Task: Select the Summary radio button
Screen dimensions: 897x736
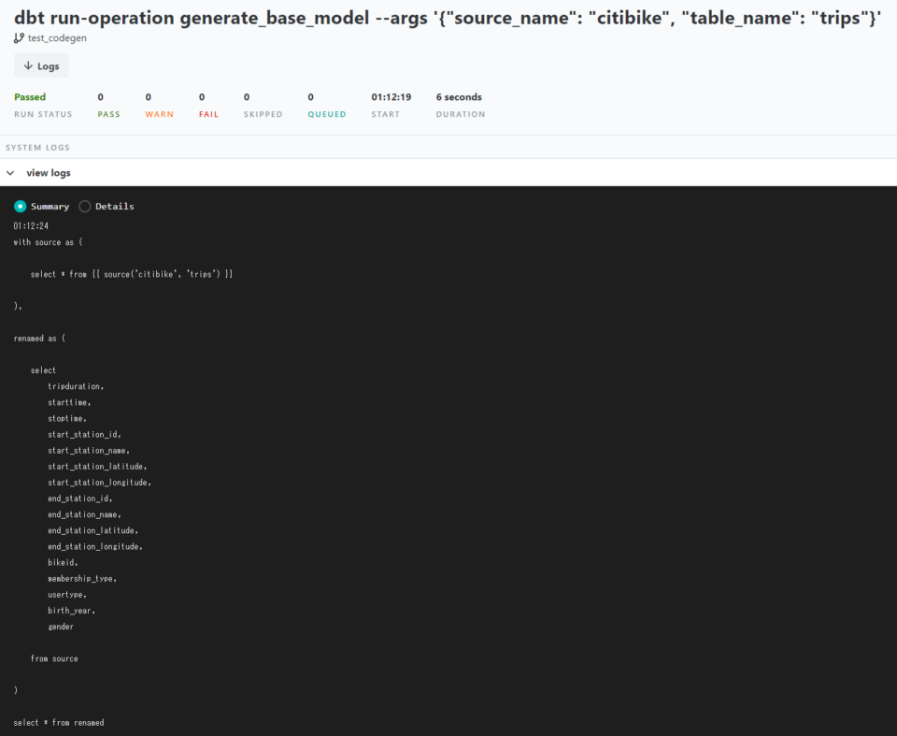Action: coord(20,206)
